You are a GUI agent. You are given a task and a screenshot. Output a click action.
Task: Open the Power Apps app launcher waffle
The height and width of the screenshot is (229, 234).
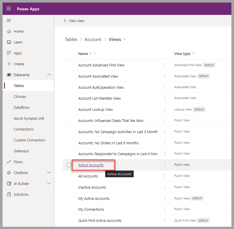pyautogui.click(x=8, y=8)
